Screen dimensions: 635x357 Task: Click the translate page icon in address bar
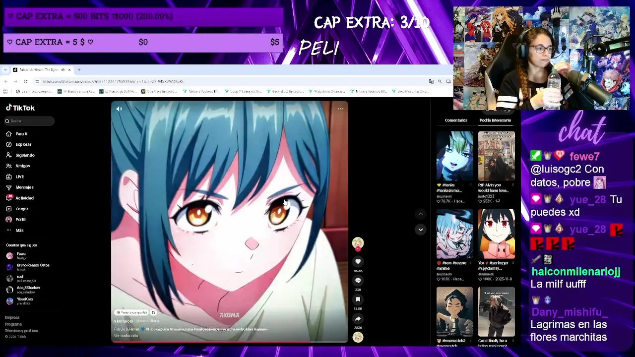[431, 81]
